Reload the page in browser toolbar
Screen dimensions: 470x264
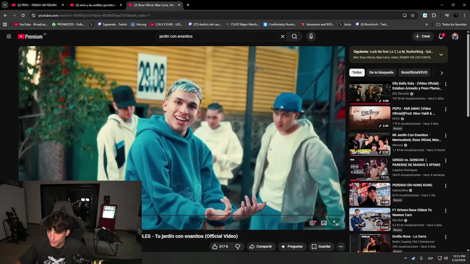point(23,15)
